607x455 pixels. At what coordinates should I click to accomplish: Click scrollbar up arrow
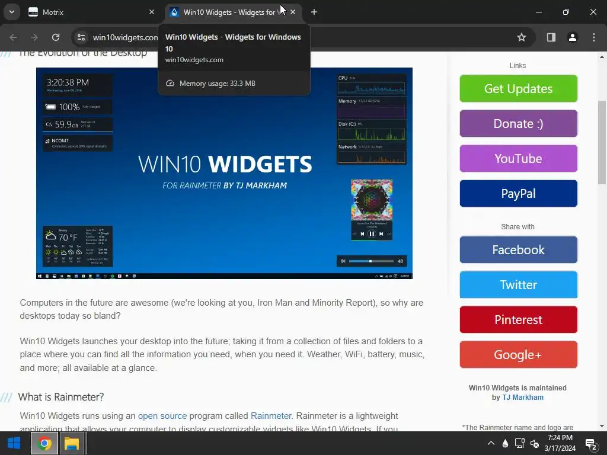click(602, 57)
